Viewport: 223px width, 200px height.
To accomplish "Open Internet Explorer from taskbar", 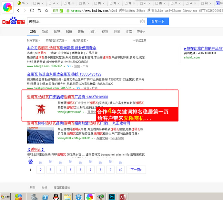I will coord(78,197).
